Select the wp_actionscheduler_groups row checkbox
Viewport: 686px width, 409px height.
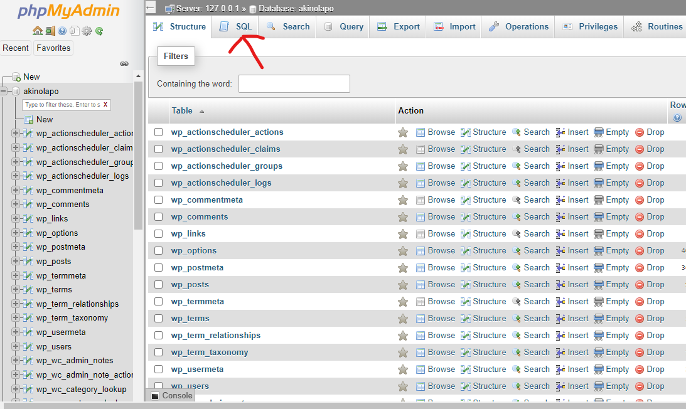click(158, 166)
